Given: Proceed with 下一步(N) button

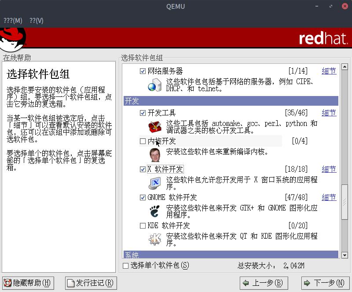Looking at the screenshot, I should pos(326,283).
